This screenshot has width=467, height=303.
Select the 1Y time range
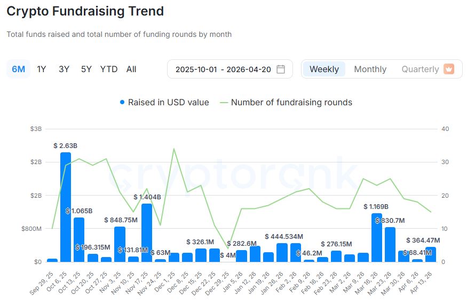[x=42, y=69]
